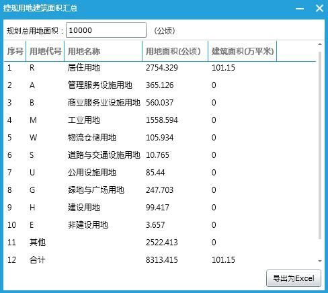Click the 合计 cell in row 12
Screen dimensions: 328x293
pyautogui.click(x=38, y=260)
